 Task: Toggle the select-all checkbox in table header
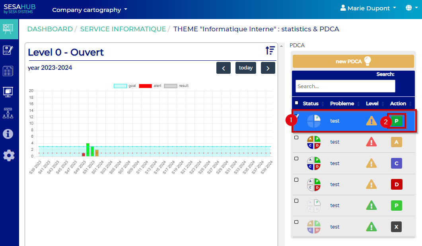[296, 103]
